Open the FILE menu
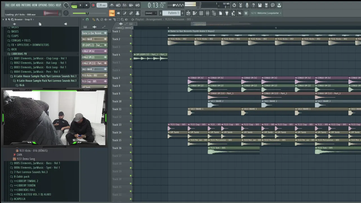Image resolution: width=361 pixels, height=203 pixels. [x=7, y=5]
